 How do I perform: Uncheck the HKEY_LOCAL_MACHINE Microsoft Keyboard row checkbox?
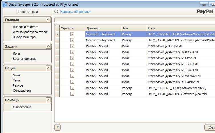point(72,40)
